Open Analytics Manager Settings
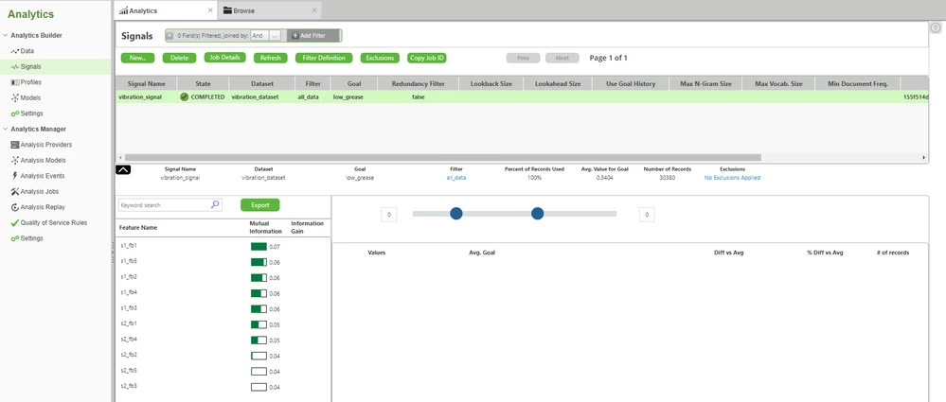 pos(27,238)
